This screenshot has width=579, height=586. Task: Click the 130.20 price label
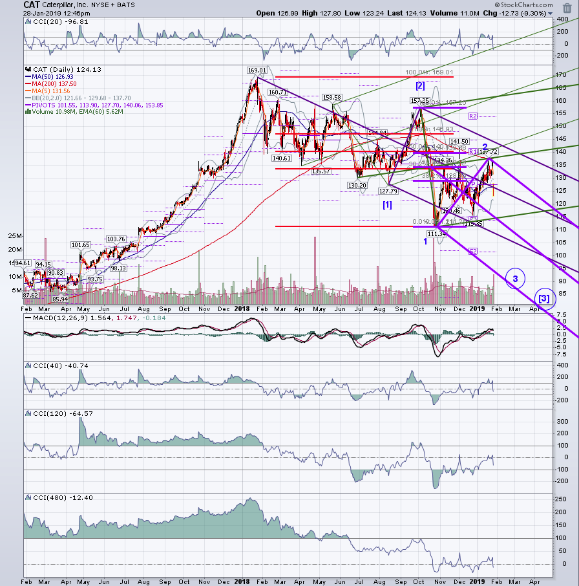tap(357, 186)
